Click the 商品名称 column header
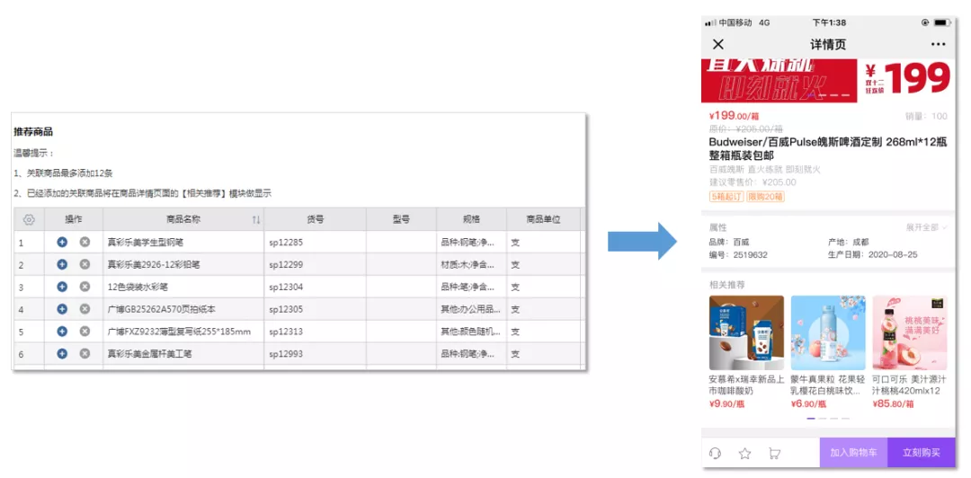The width and height of the screenshot is (971, 478). pyautogui.click(x=183, y=219)
